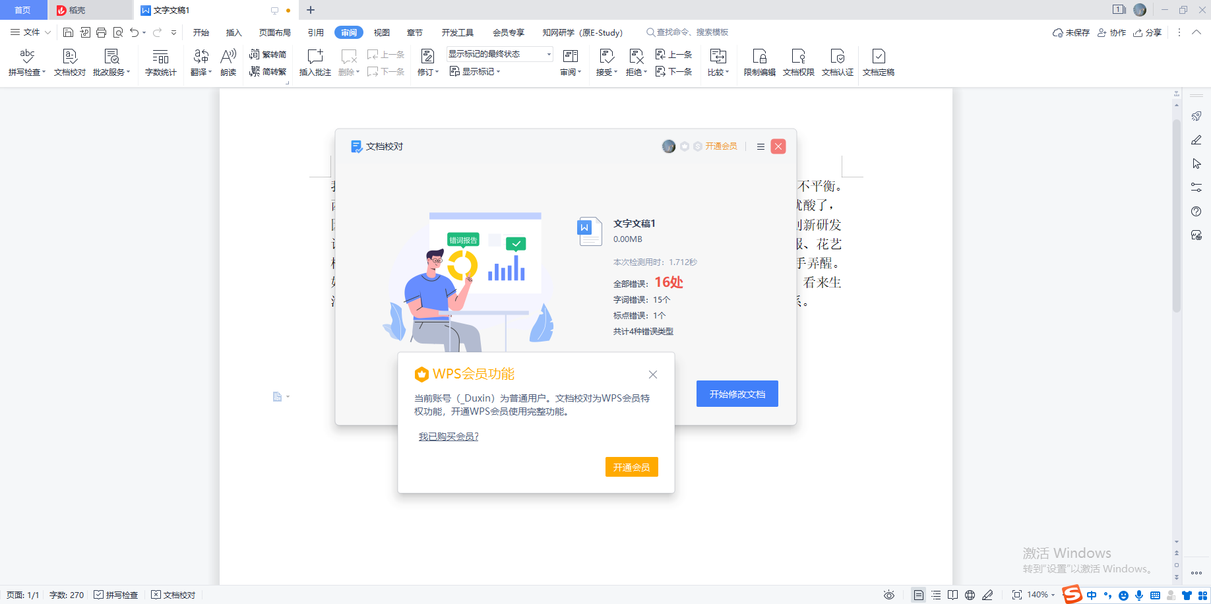Convert text with 繁转简
1211x604 pixels.
[x=268, y=54]
